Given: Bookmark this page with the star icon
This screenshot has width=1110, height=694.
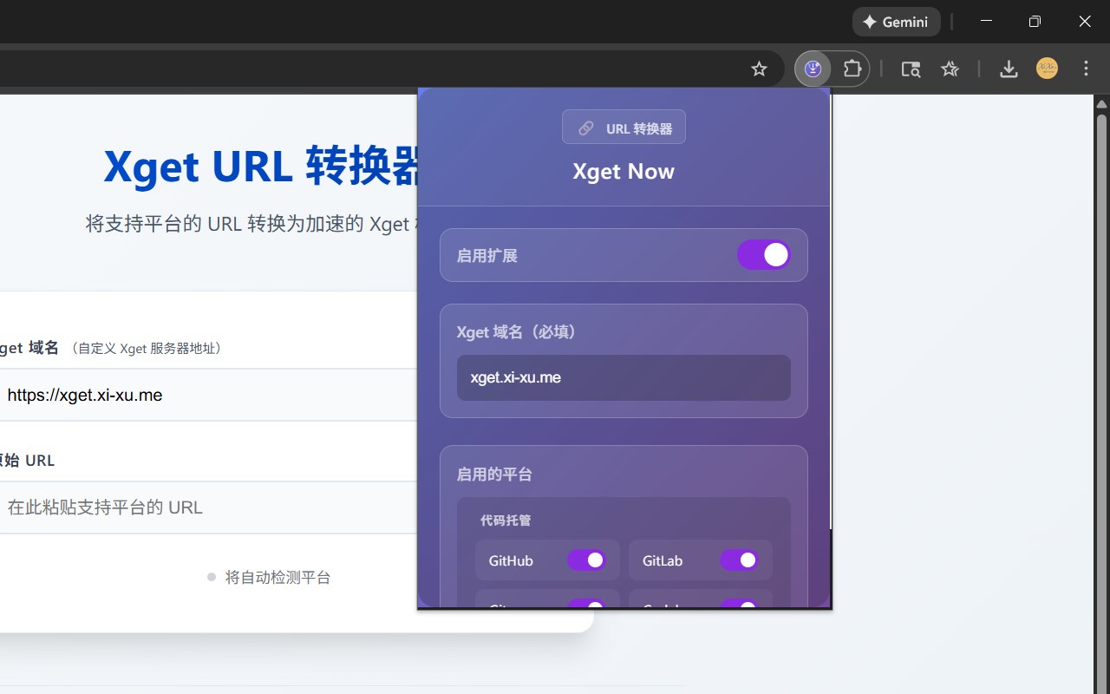Looking at the screenshot, I should tap(760, 69).
